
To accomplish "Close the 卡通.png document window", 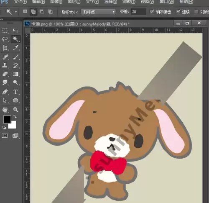I will point(199,23).
